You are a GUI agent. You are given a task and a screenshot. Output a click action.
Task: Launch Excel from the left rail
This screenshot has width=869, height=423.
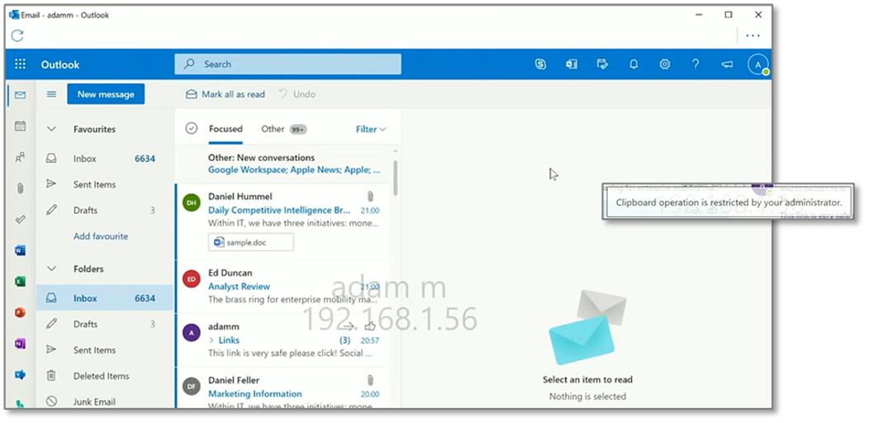point(21,282)
